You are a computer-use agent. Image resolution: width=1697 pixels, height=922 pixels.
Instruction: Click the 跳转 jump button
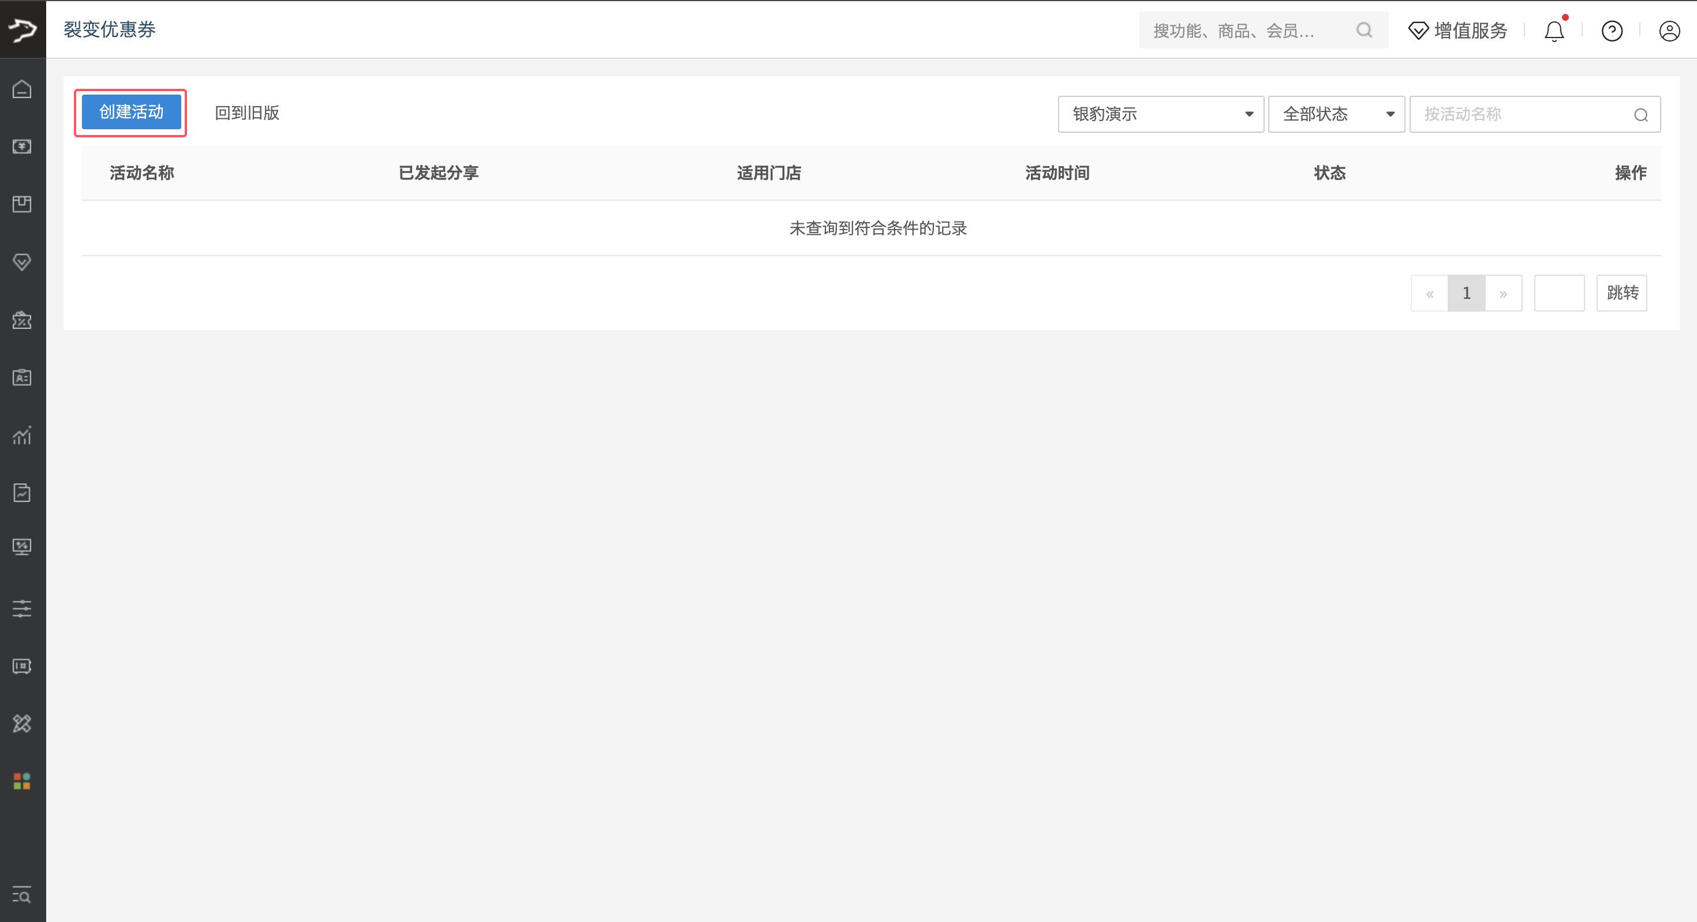coord(1622,293)
